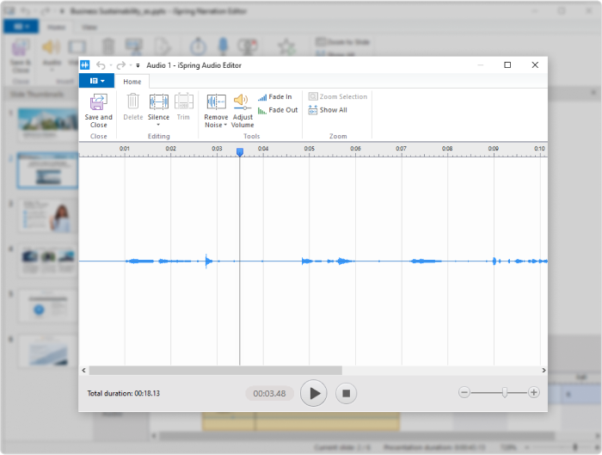
Task: Apply Fade Out effect
Action: coord(278,110)
